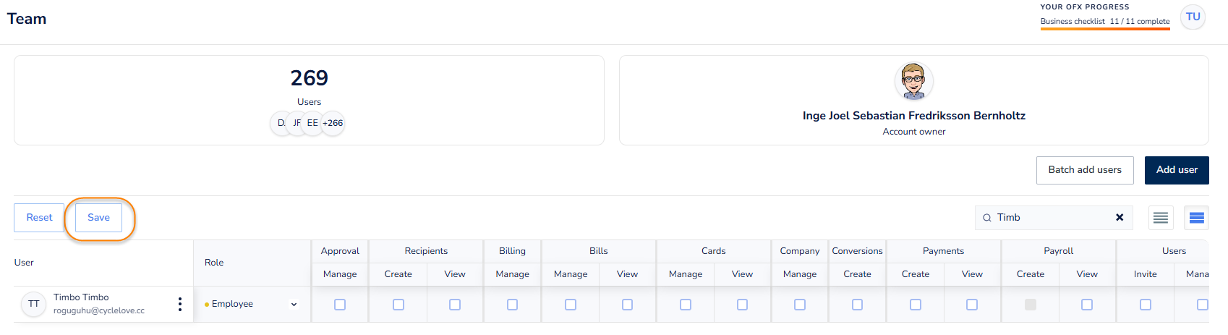Open the TU profile avatar

click(1193, 17)
